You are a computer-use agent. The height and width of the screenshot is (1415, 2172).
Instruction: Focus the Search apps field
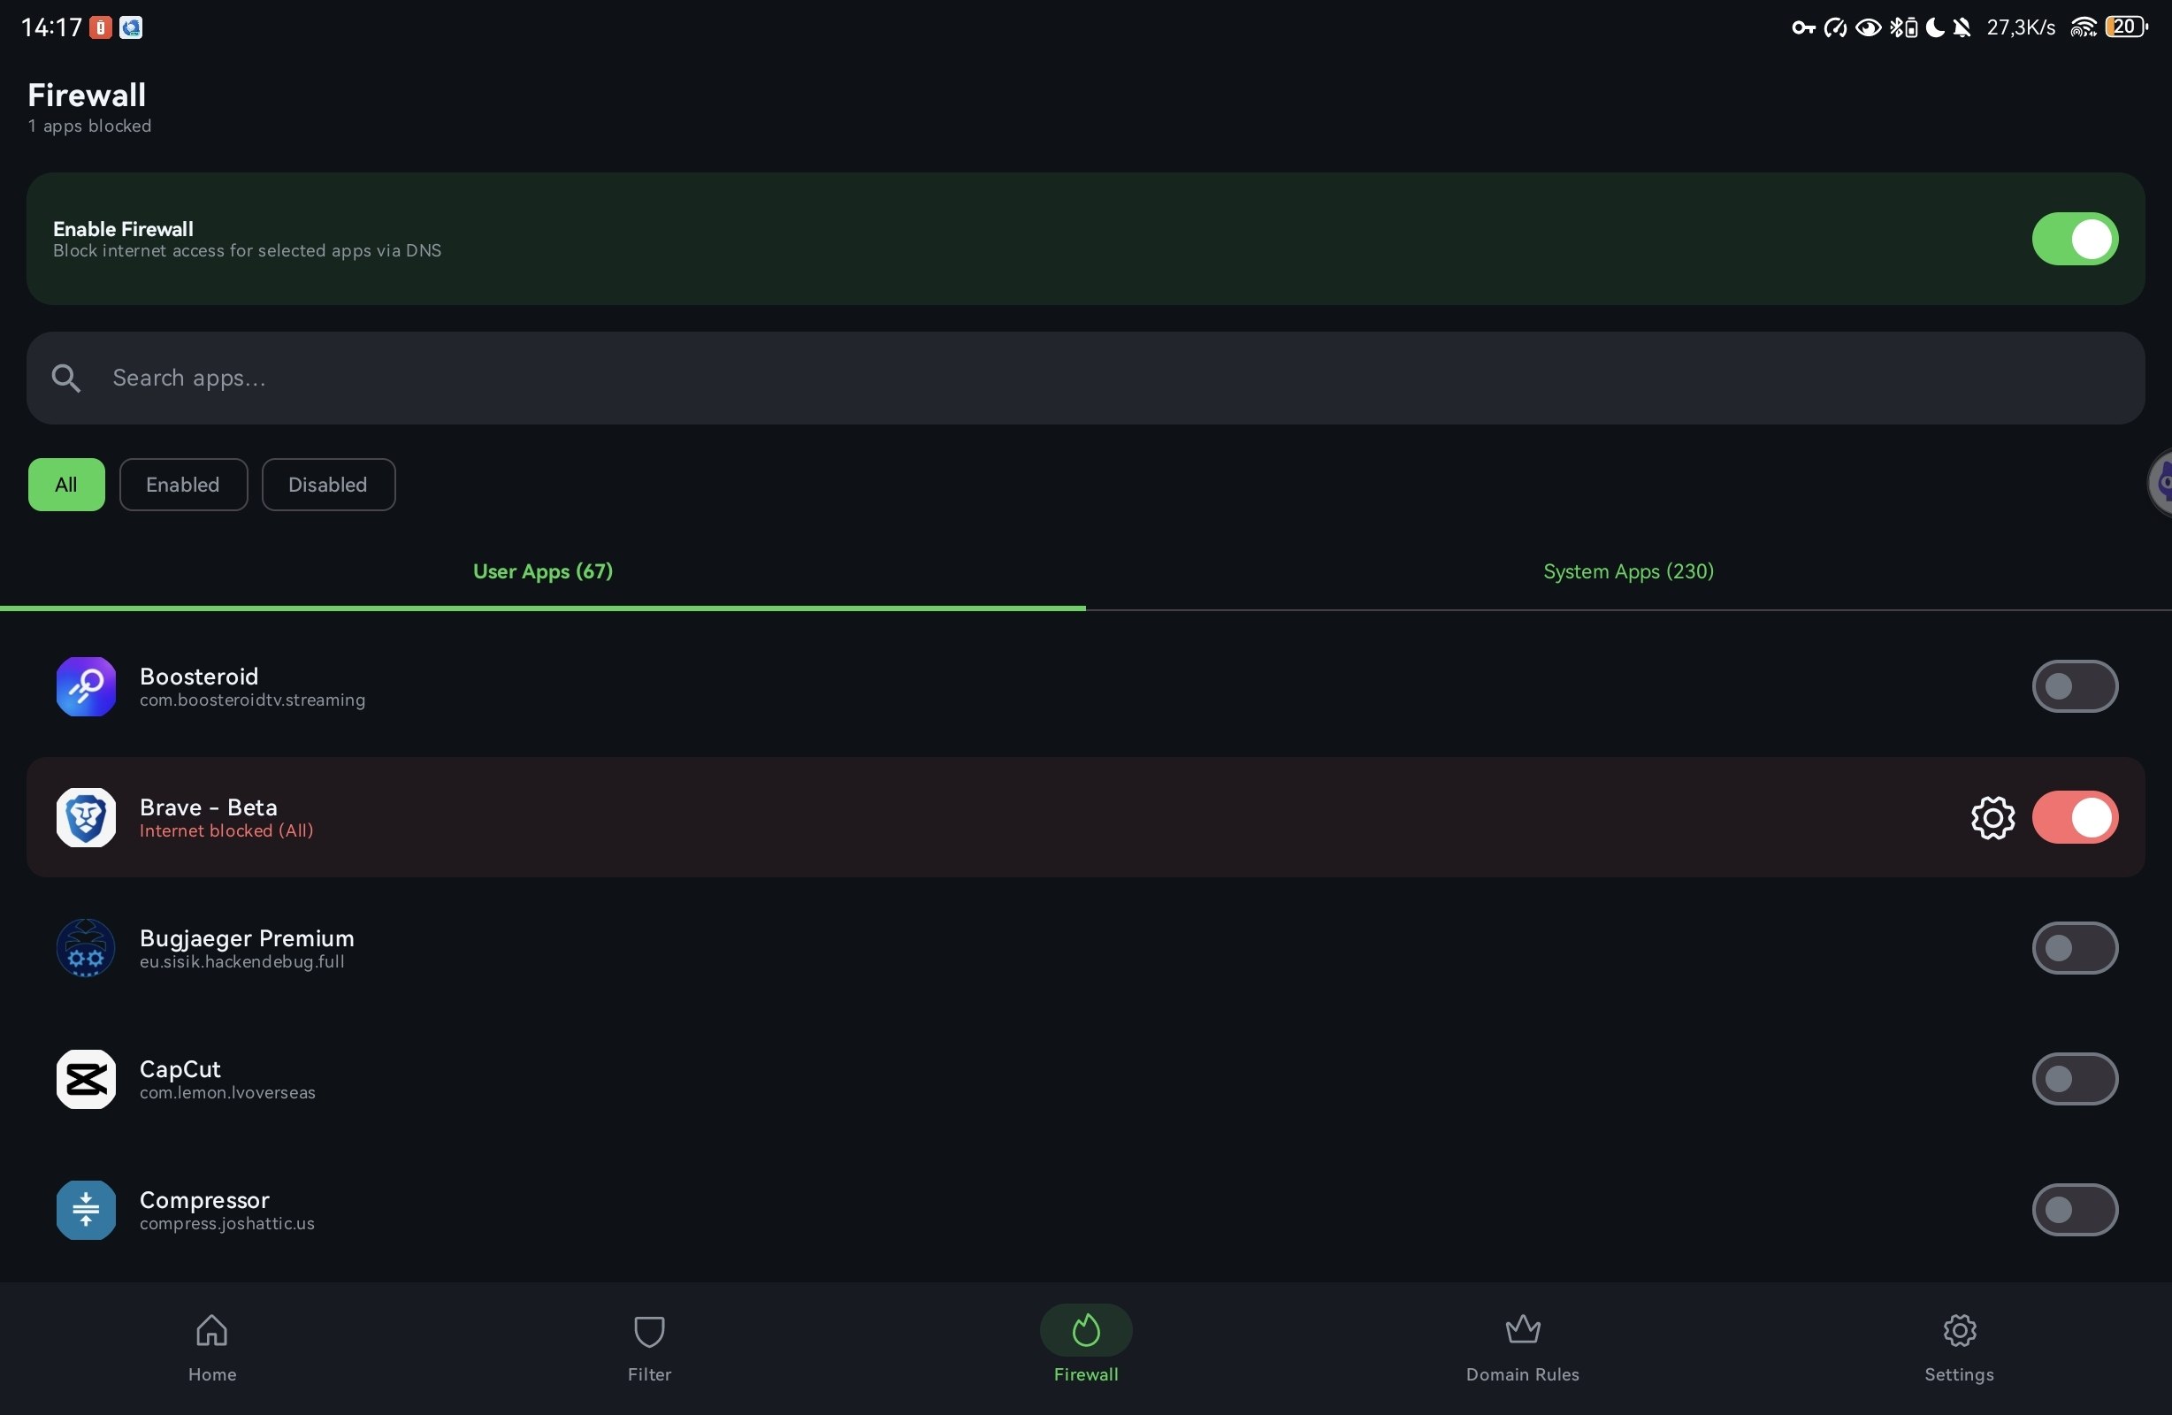(1095, 378)
